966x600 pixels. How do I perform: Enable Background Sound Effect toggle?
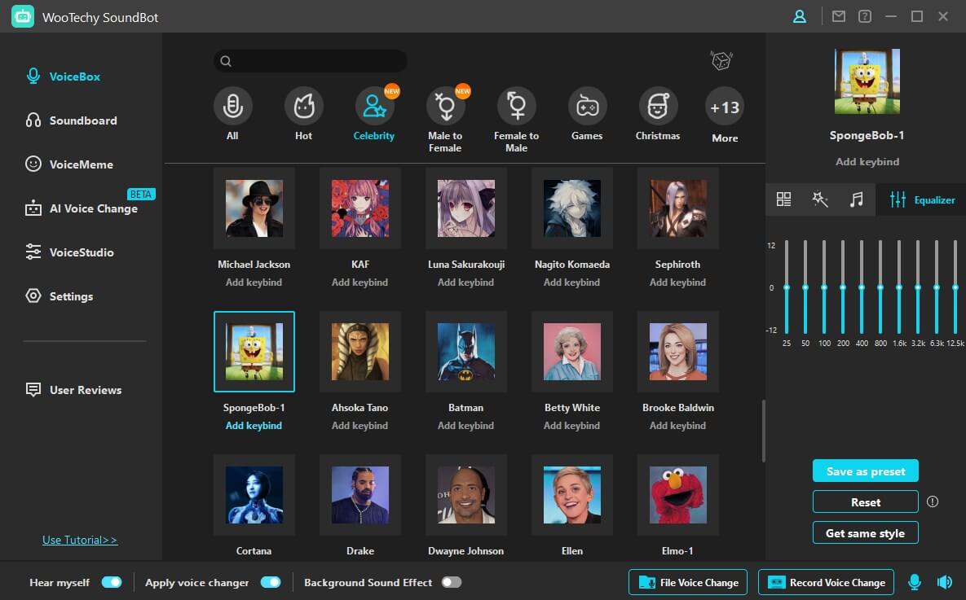[451, 582]
